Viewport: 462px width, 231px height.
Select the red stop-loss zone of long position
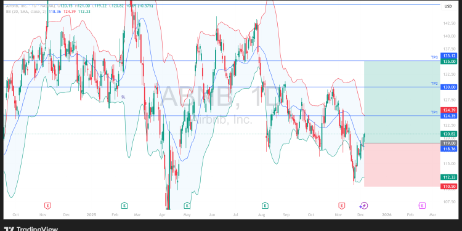(x=402, y=164)
